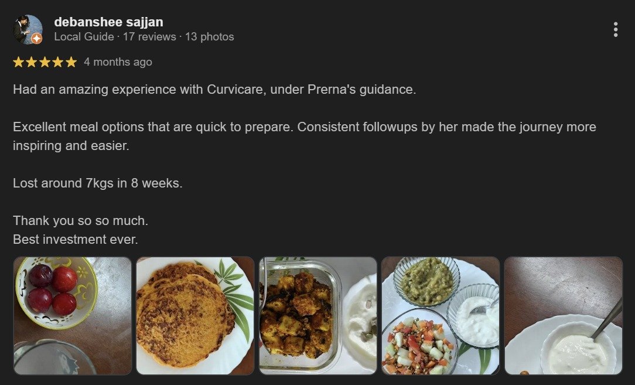Click the fifth star in the rating
The height and width of the screenshot is (385, 635).
pyautogui.click(x=71, y=62)
